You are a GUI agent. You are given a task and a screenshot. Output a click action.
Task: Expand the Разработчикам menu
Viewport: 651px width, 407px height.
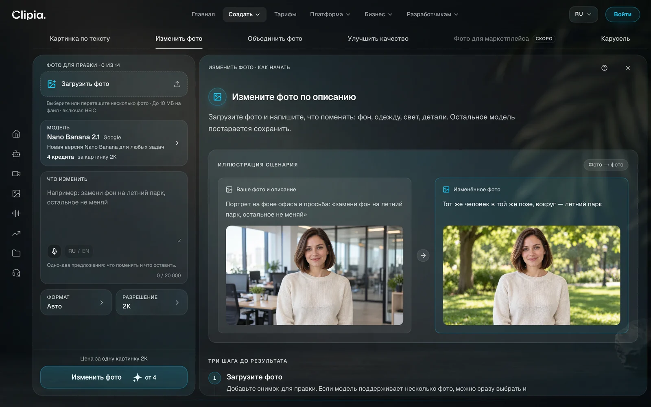[x=433, y=14]
